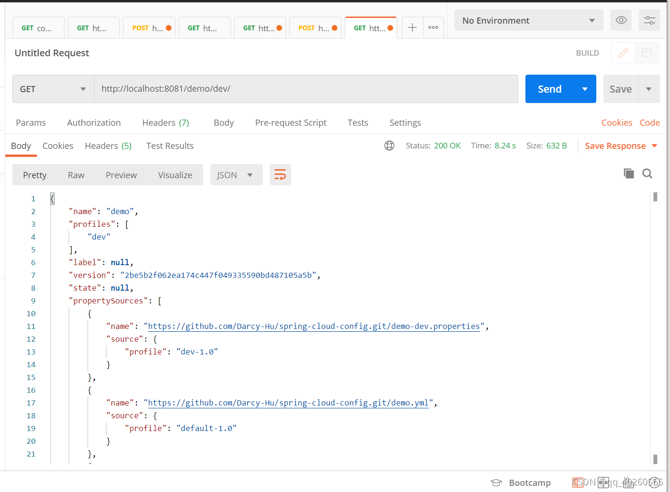
Task: Open tab options three-dots menu
Action: click(x=433, y=28)
